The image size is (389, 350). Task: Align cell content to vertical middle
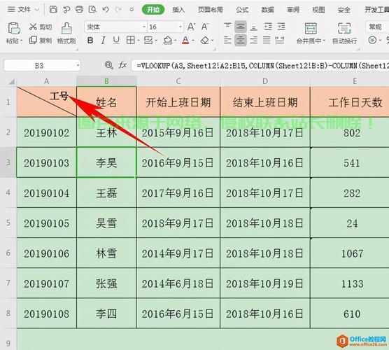coord(241,27)
